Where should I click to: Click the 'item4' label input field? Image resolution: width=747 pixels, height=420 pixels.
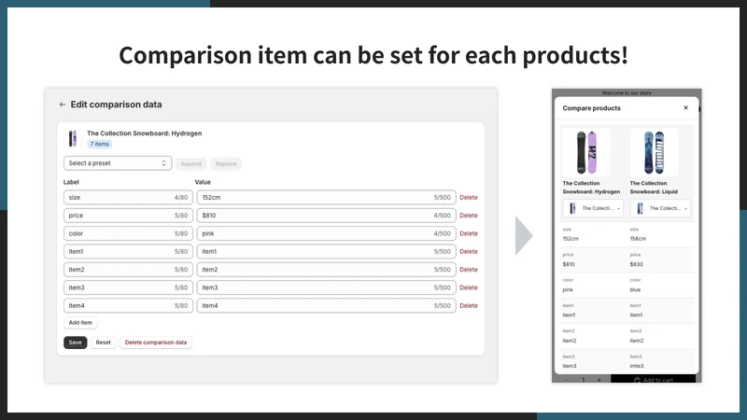pos(128,306)
